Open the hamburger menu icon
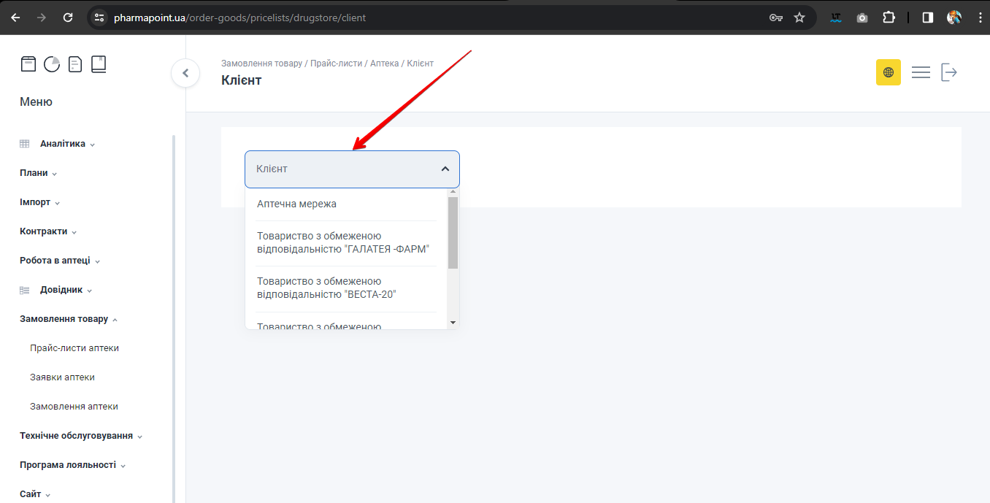Image resolution: width=990 pixels, height=503 pixels. click(x=921, y=72)
